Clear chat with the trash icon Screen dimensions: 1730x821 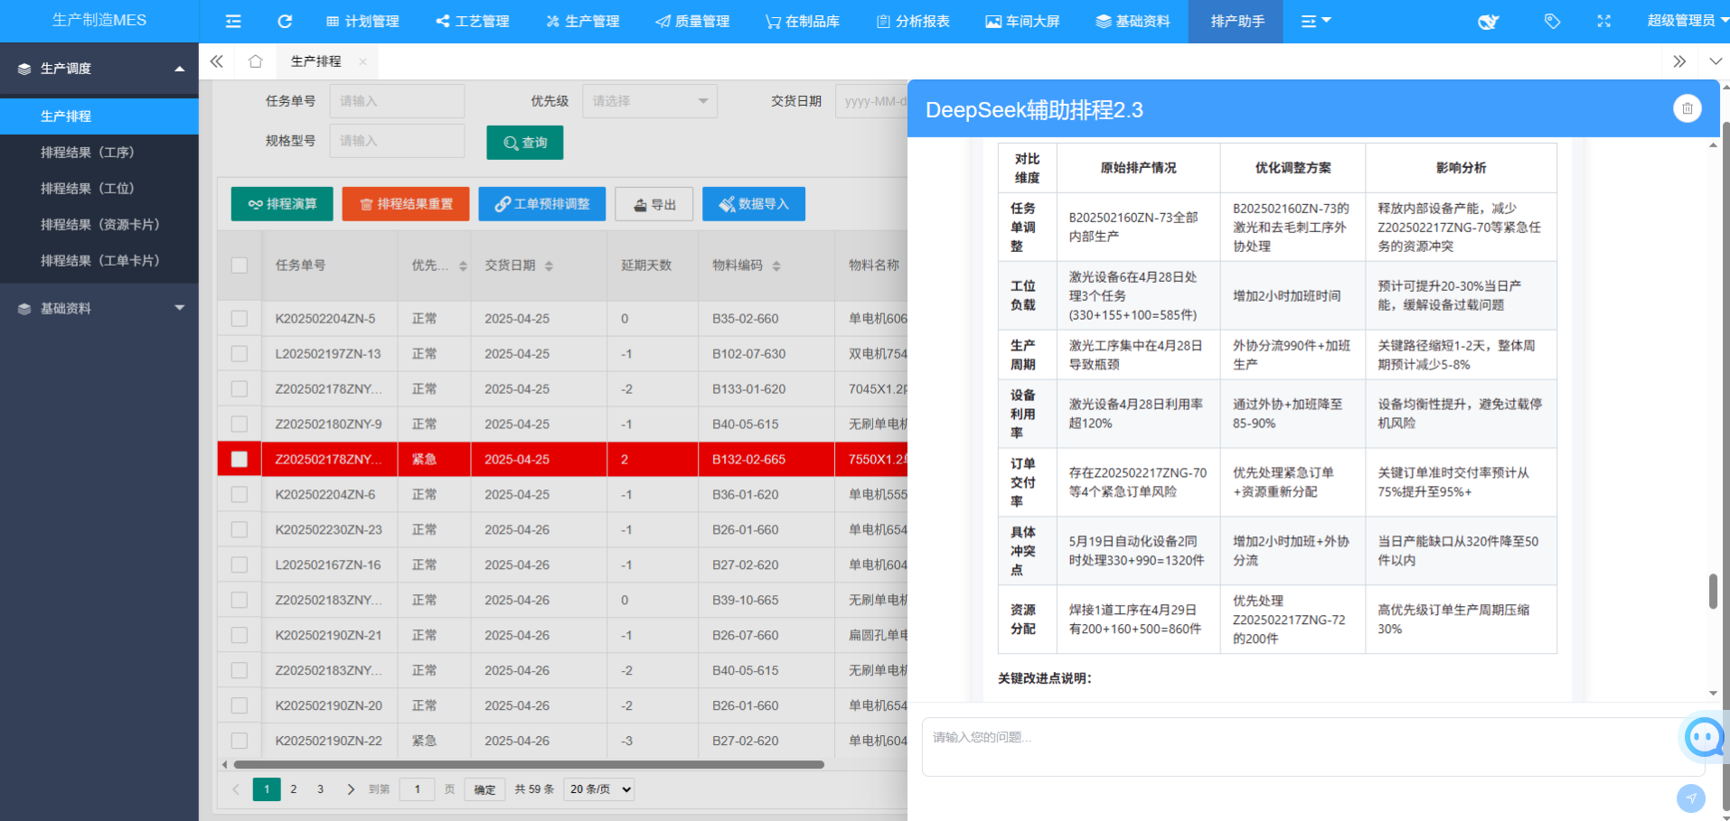(x=1687, y=108)
